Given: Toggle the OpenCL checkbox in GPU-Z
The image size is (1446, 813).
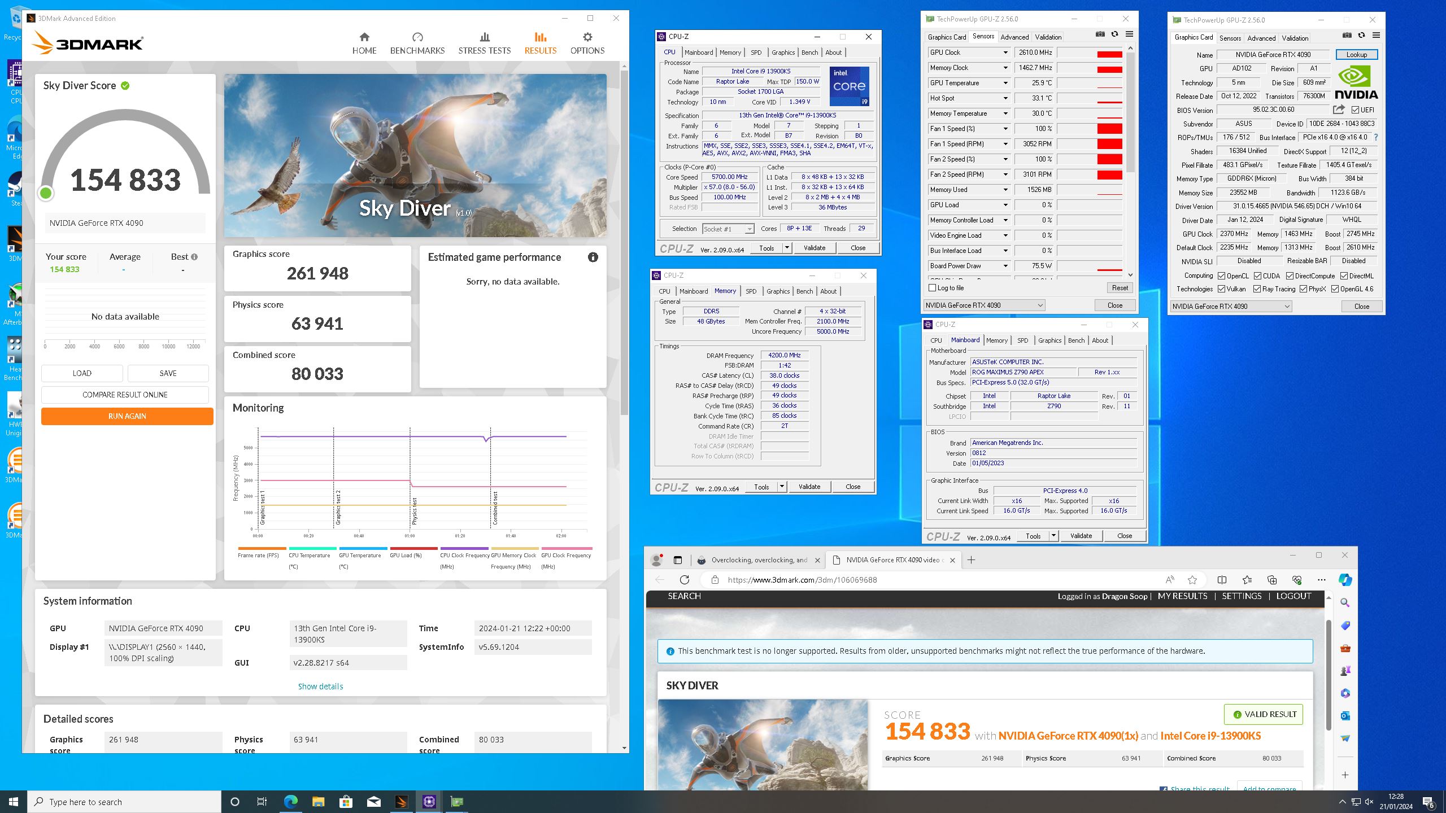Looking at the screenshot, I should pyautogui.click(x=1222, y=276).
